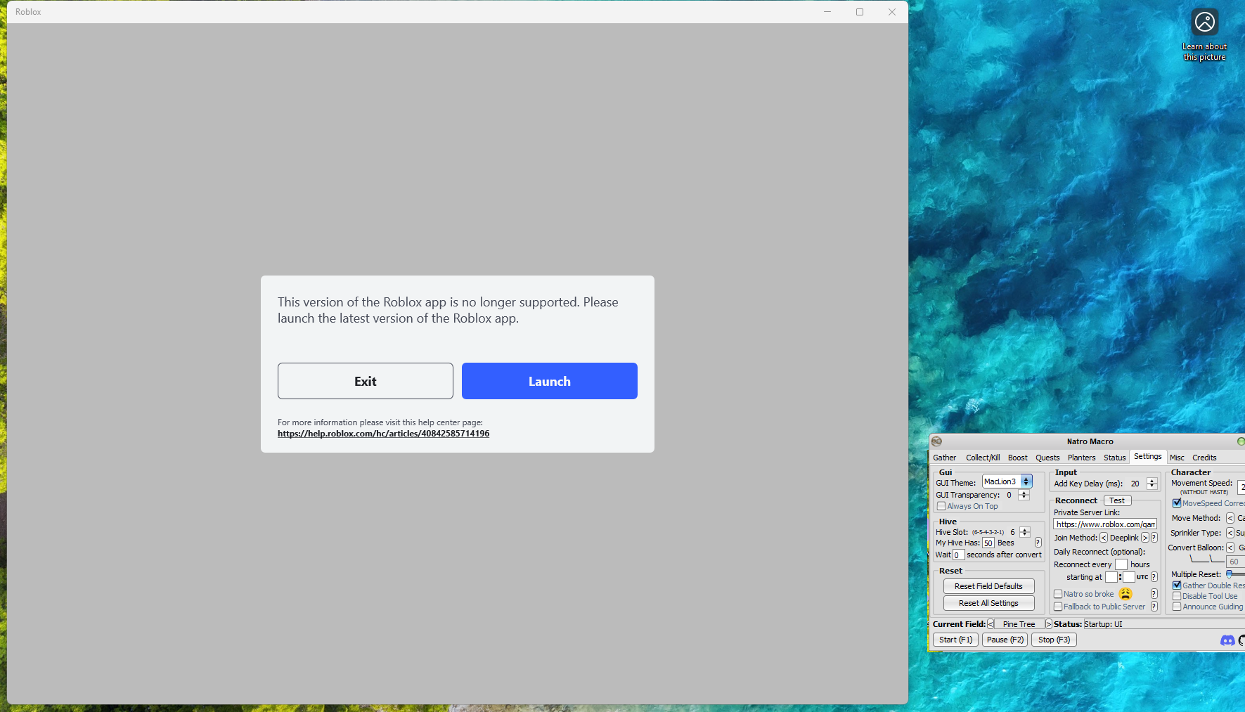1245x712 pixels.
Task: Select previous Convert Balloon option
Action: point(1230,548)
